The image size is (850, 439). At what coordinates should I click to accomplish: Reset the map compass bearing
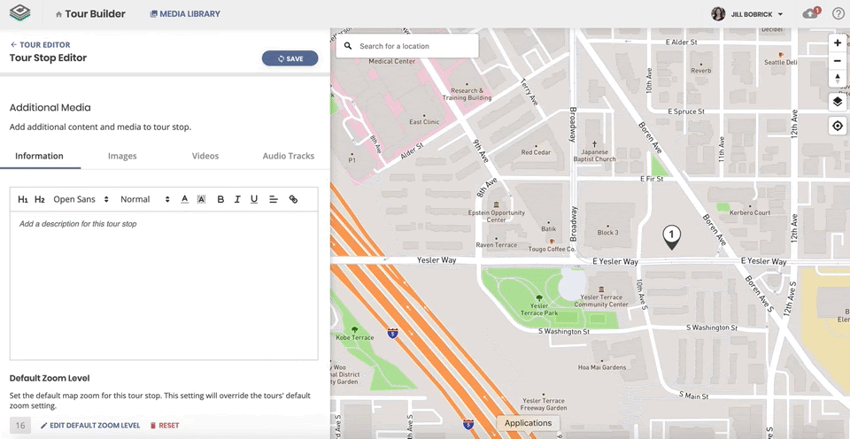tap(838, 79)
